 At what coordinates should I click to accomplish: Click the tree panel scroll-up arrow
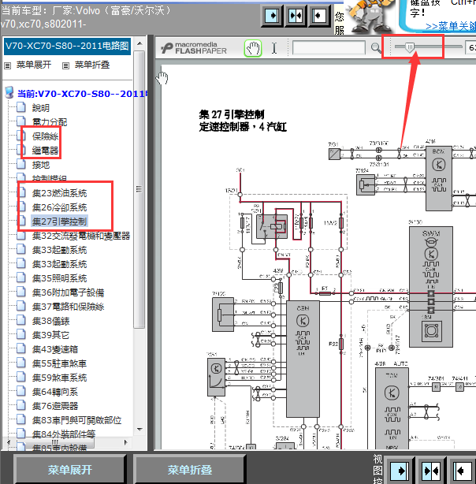(x=139, y=43)
